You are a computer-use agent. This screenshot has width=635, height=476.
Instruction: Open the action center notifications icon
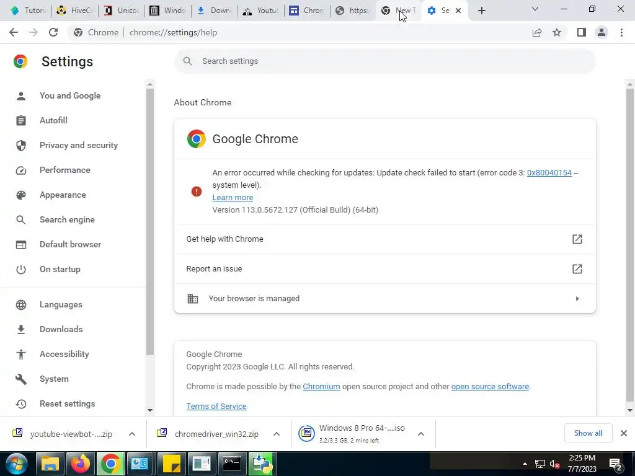tap(616, 464)
